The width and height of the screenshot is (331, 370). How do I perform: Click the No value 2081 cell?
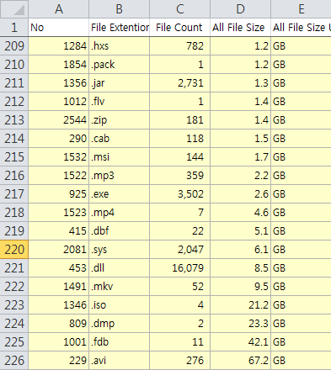pos(58,249)
